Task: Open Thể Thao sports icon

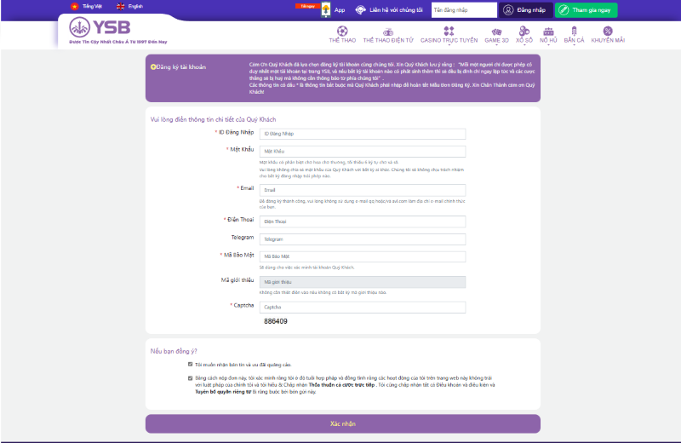Action: (x=341, y=31)
